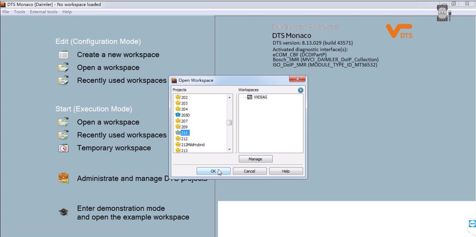This screenshot has height=237, width=476.
Task: Click the Open Workspace dialog title icon
Action: pos(175,80)
